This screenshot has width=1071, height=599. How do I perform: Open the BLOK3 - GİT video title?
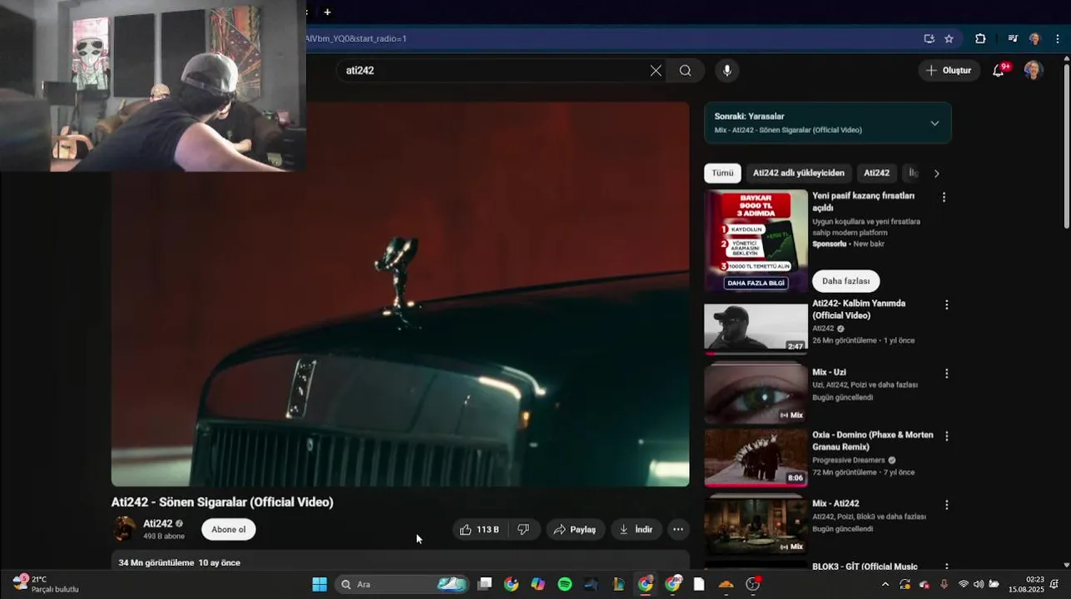click(865, 567)
